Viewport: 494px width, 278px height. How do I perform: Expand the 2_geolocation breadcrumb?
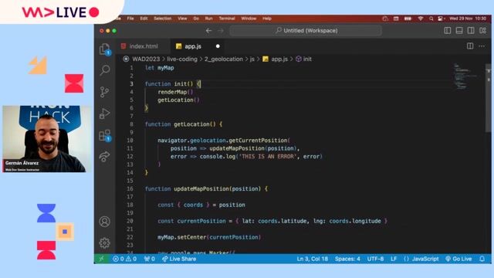(224, 59)
